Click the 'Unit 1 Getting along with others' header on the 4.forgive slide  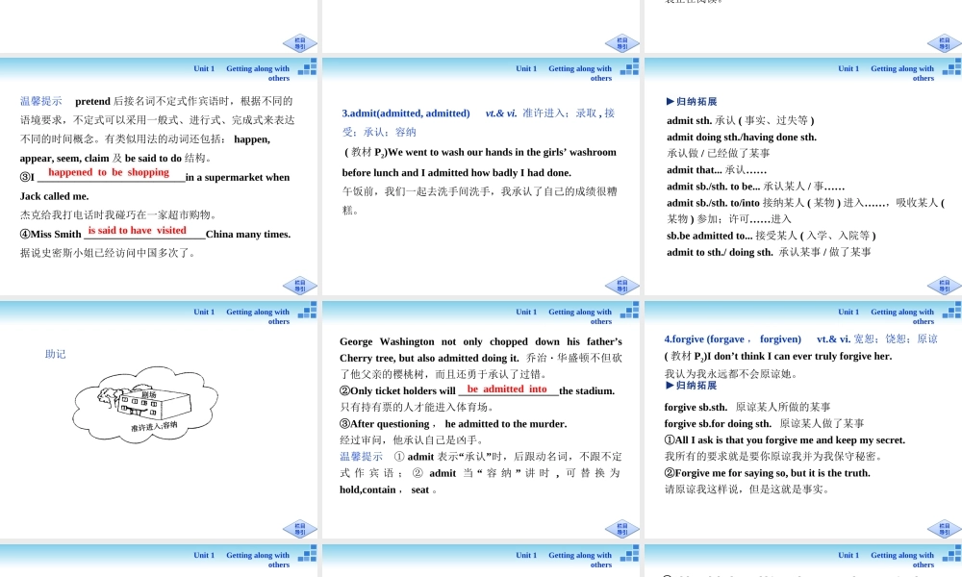coord(886,316)
